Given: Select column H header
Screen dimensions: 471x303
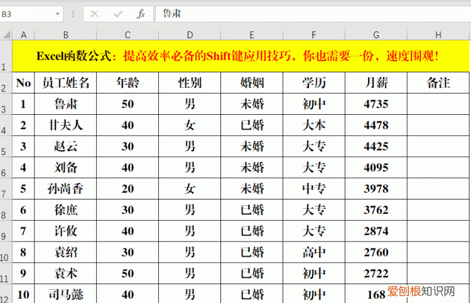Looking at the screenshot, I should [x=438, y=35].
